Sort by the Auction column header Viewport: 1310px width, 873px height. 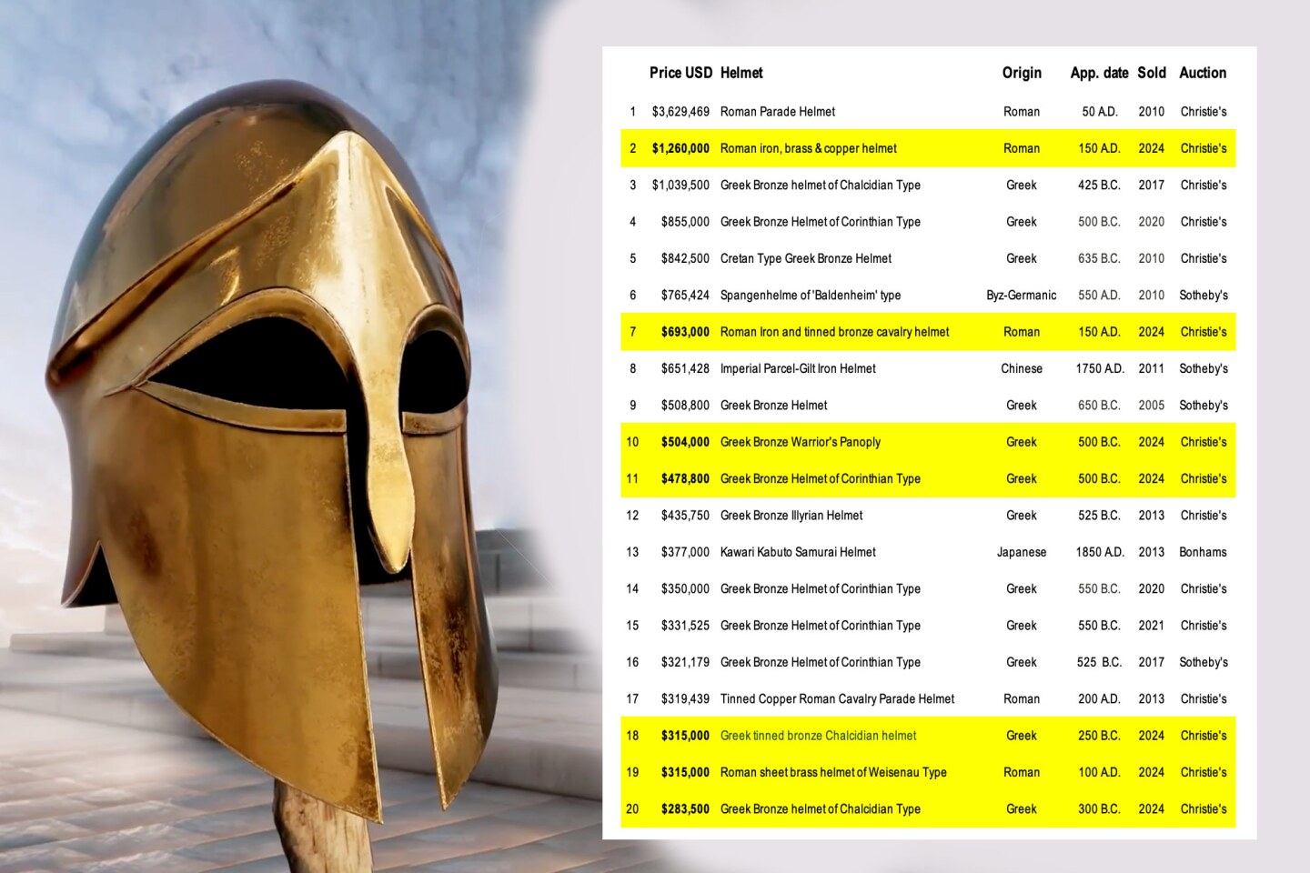[x=1202, y=73]
